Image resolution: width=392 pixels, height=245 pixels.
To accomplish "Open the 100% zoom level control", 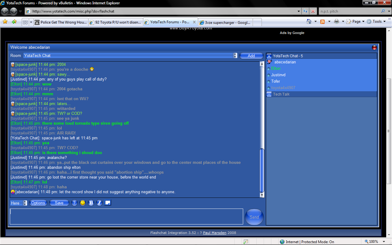I will 375,242.
